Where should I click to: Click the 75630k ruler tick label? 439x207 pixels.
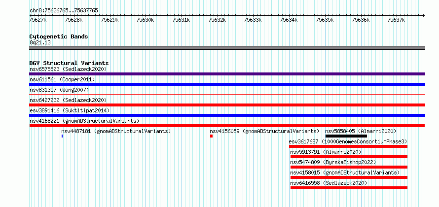tap(146, 20)
